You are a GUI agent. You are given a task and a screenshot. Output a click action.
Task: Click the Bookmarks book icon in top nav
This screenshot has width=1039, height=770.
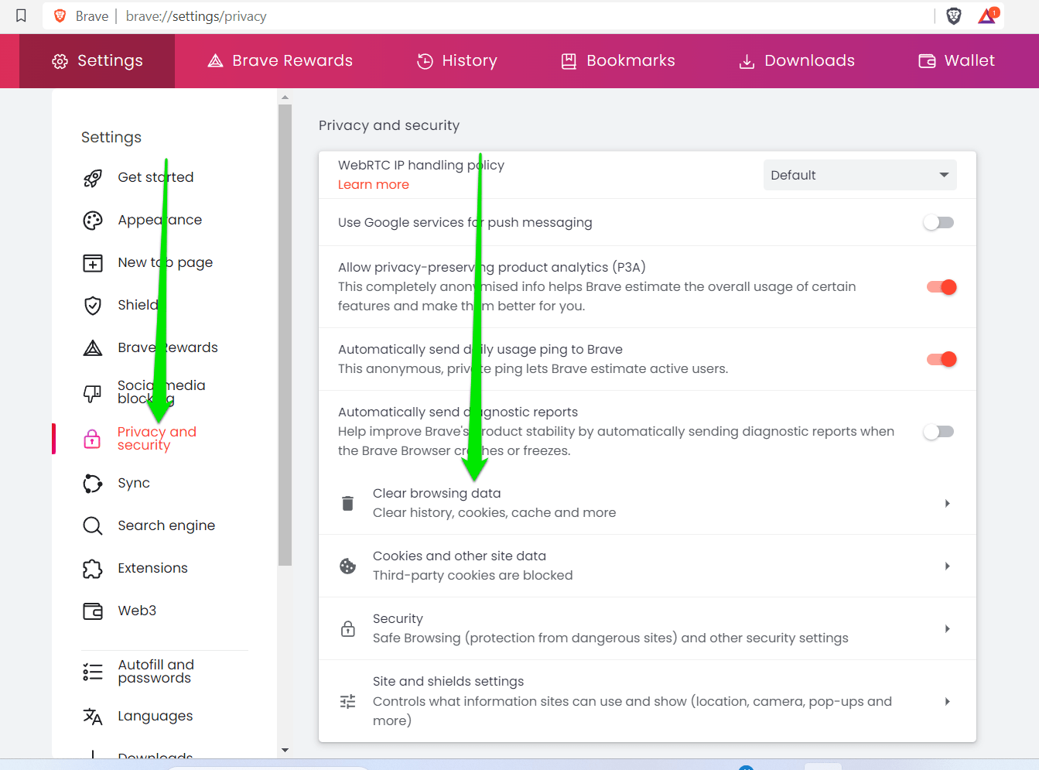click(569, 61)
